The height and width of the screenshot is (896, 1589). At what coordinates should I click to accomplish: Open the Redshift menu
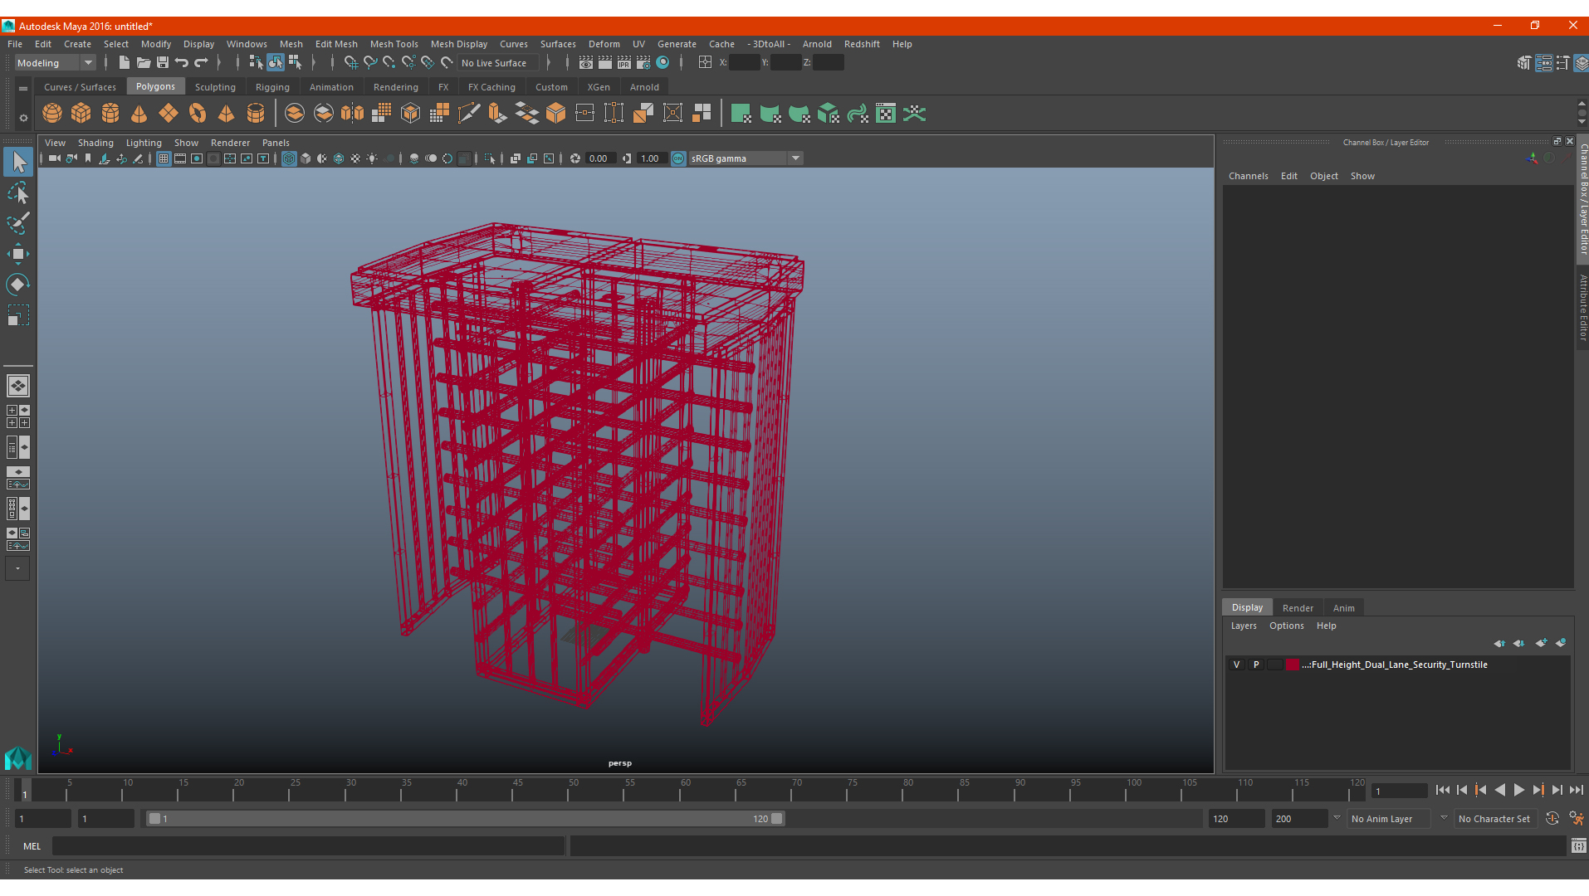[862, 44]
